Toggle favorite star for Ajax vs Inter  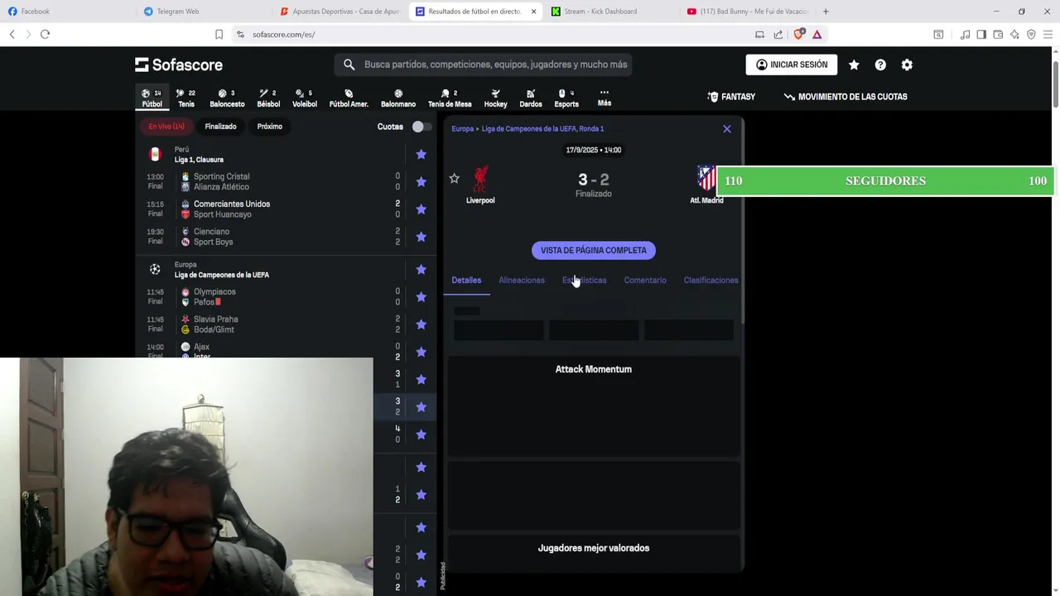pyautogui.click(x=421, y=352)
